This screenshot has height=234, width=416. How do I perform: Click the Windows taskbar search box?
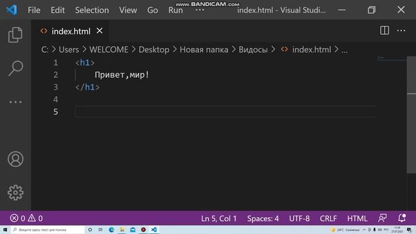pyautogui.click(x=47, y=229)
